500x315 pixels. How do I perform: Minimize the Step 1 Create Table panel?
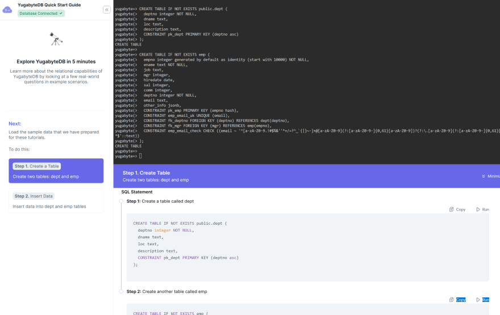click(x=491, y=176)
